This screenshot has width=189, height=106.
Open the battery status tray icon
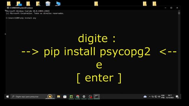tap(153, 97)
